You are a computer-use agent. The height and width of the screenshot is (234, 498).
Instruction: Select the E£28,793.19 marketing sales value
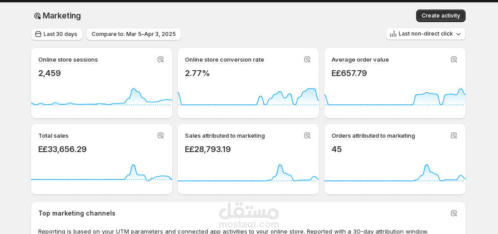click(x=208, y=149)
